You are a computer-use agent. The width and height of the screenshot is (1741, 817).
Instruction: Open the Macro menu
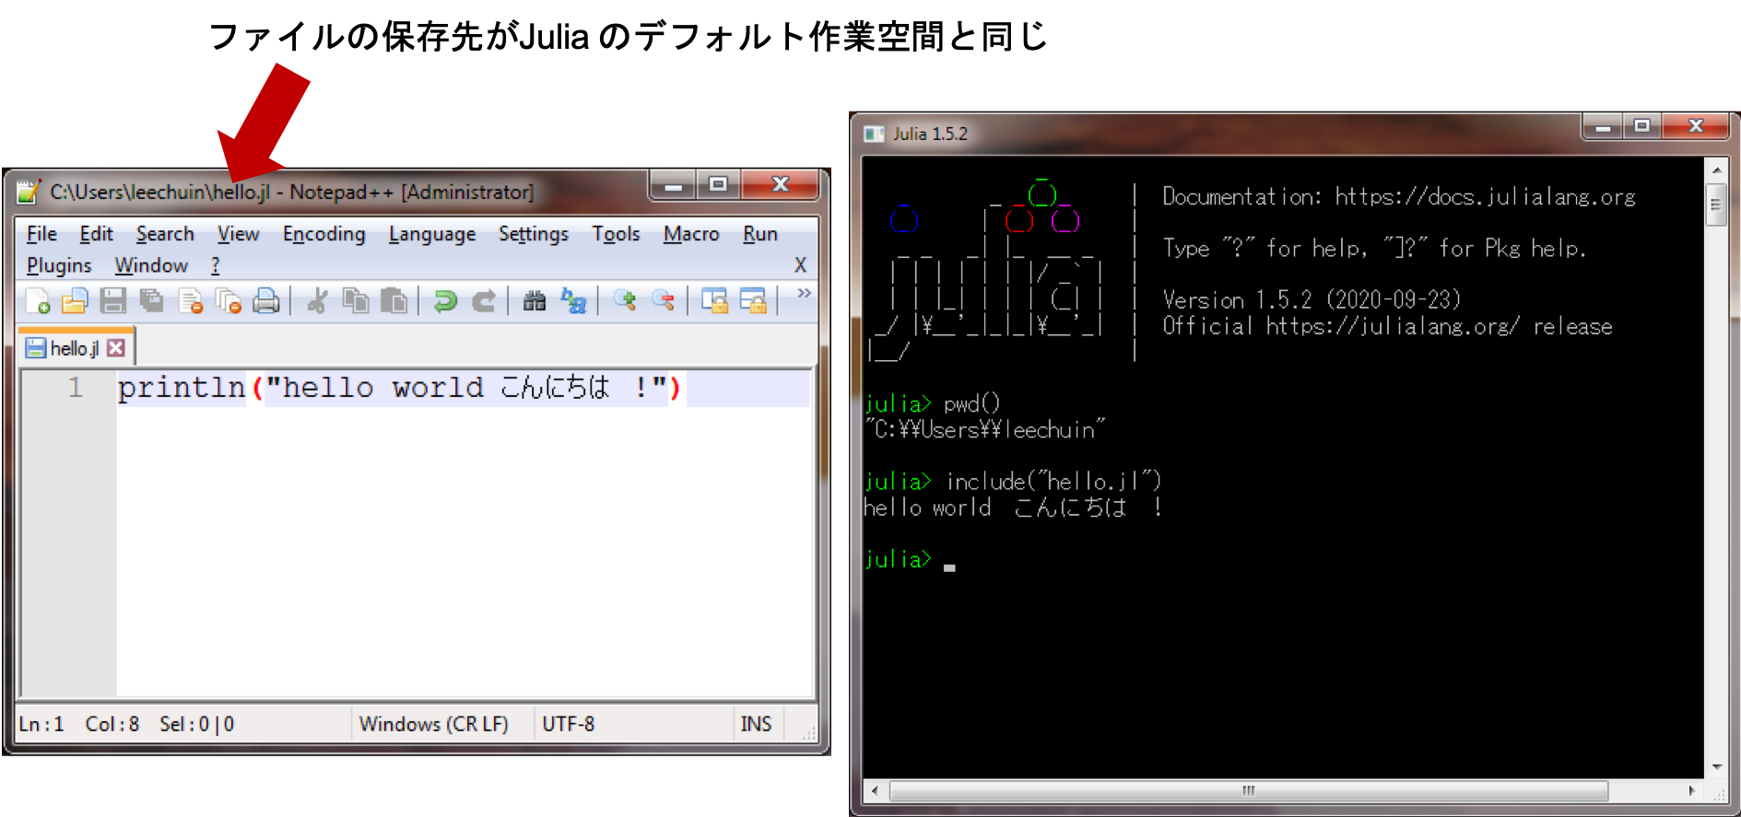691,234
